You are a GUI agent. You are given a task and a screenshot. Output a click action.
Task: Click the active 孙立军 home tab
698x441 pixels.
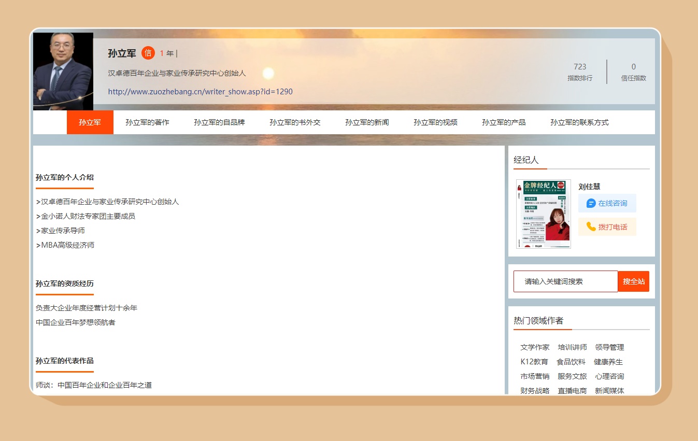coord(90,122)
